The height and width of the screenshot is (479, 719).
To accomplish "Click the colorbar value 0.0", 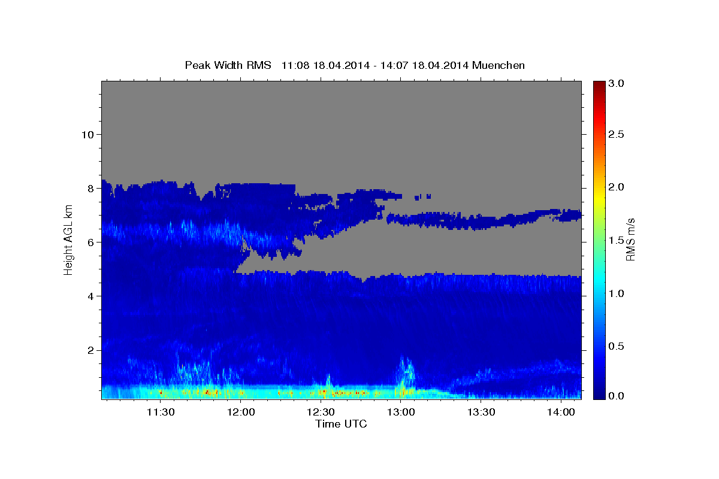I will (617, 396).
